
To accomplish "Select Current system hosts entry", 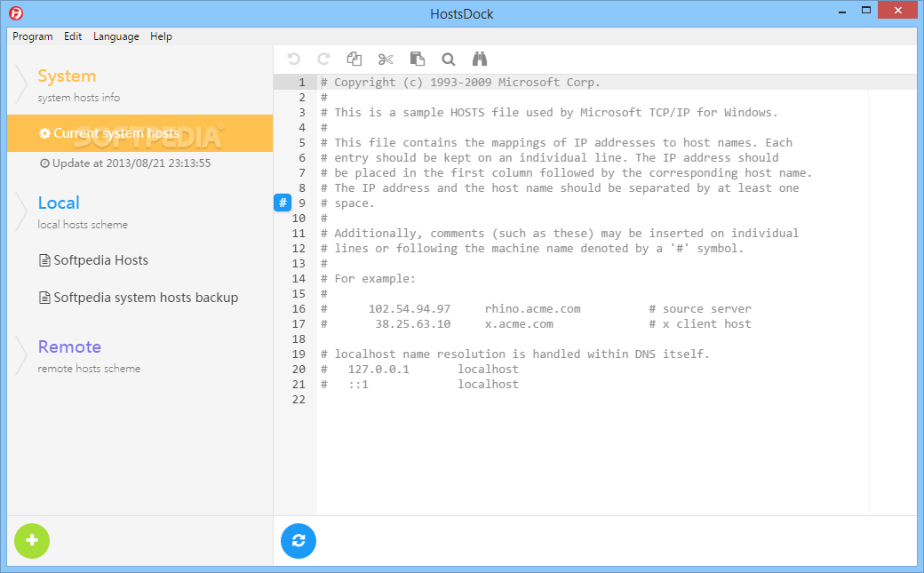I will click(139, 133).
